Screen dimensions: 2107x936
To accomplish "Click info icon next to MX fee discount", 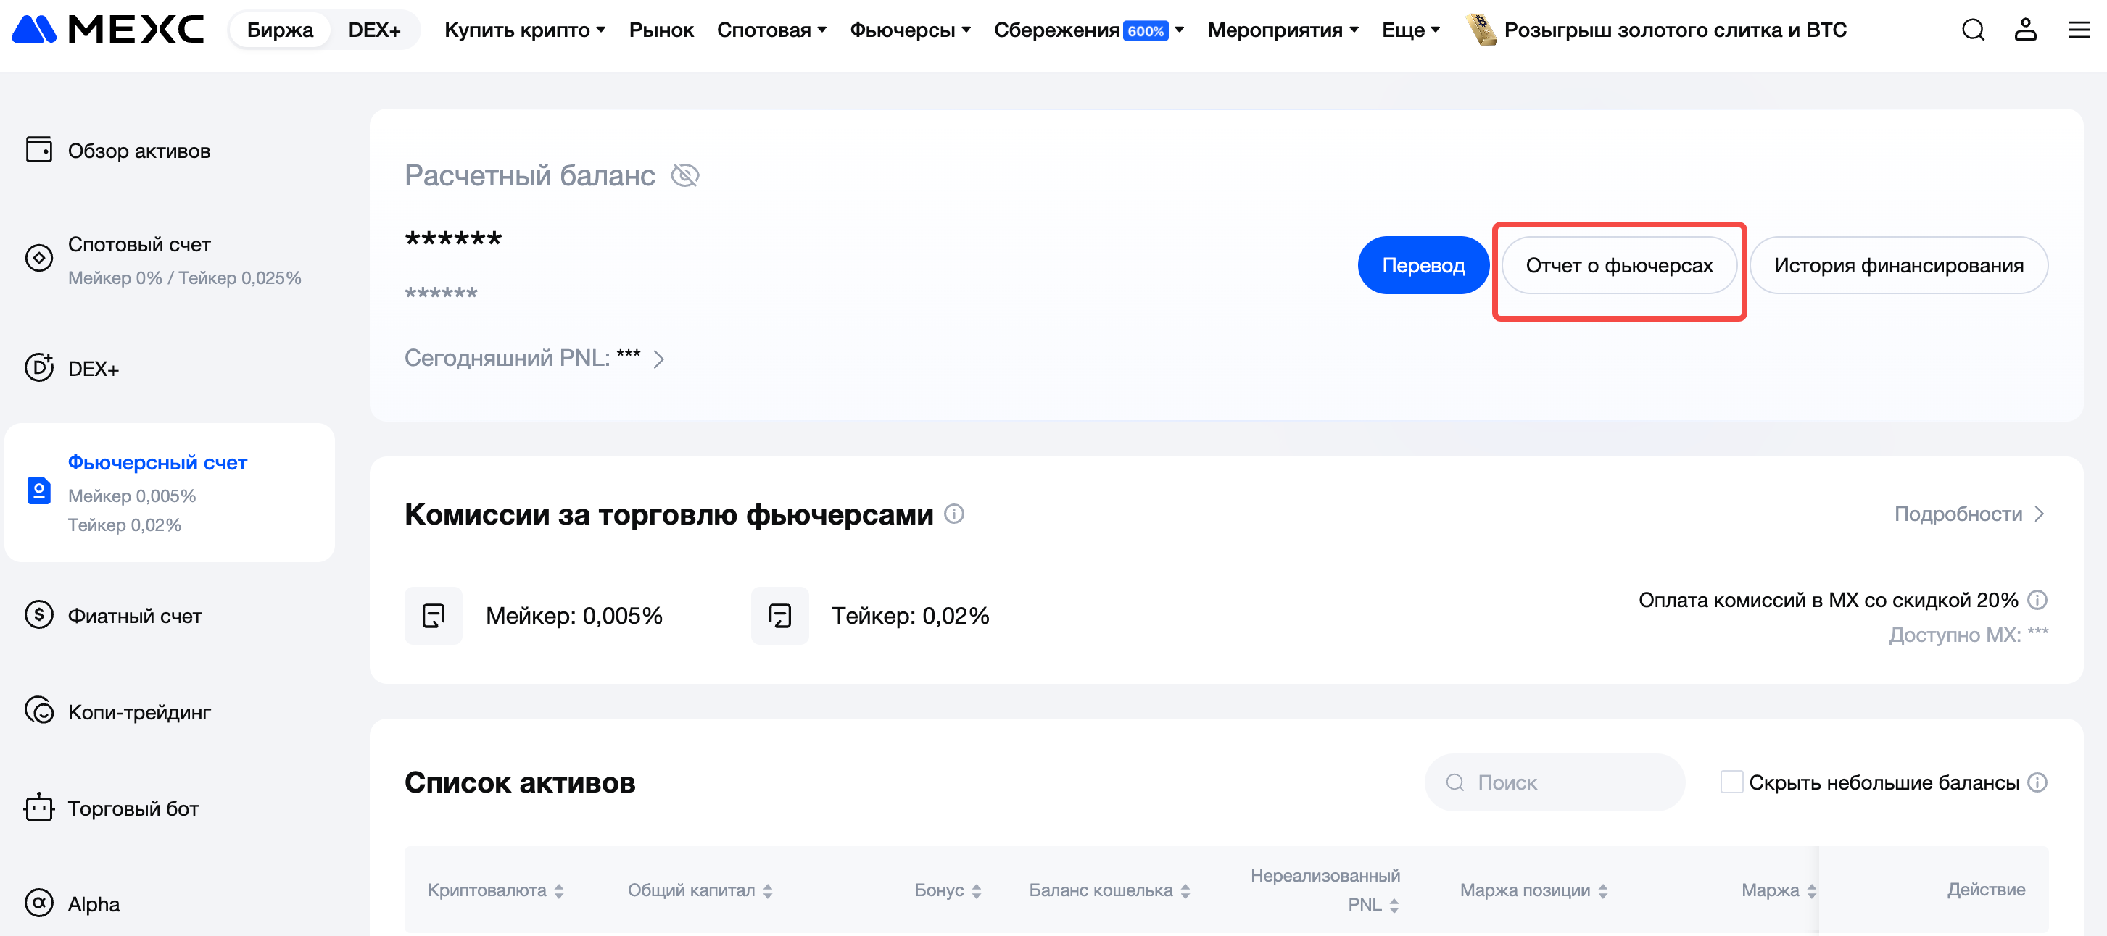I will click(2037, 600).
